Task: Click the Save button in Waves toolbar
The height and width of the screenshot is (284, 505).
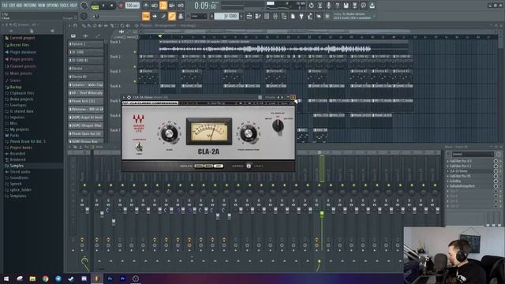Action: (x=284, y=103)
